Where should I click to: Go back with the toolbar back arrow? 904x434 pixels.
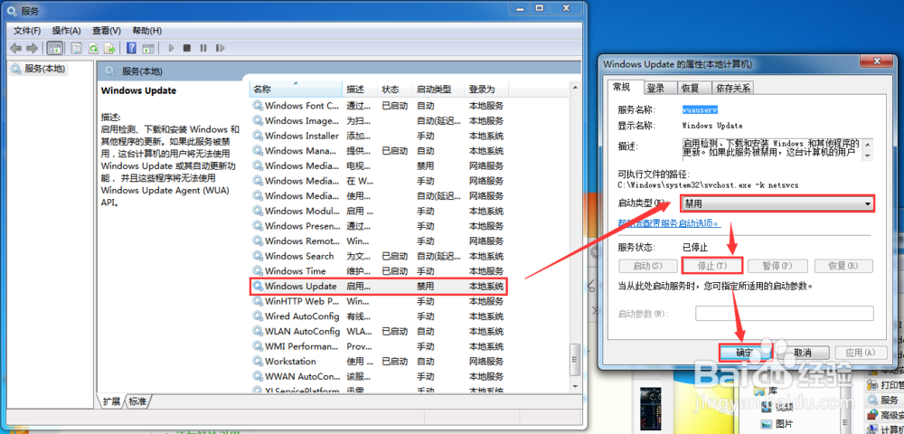point(16,49)
